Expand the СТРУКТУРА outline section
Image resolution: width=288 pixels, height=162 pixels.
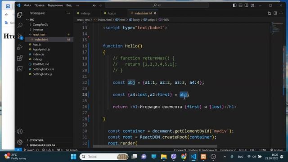(x=36, y=140)
